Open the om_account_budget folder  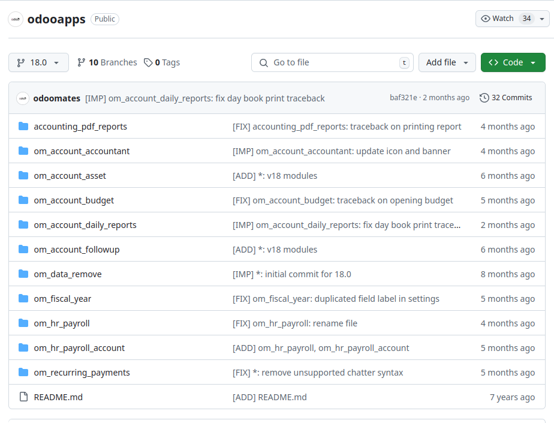coord(74,200)
